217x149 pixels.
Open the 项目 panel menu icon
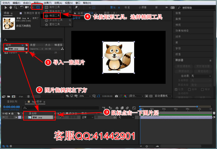coord(12,13)
